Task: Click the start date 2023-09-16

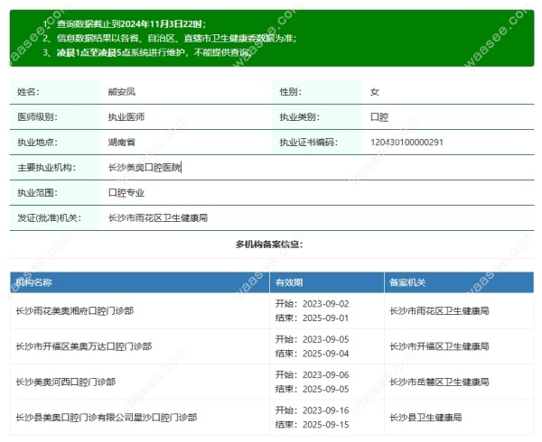Action: click(x=325, y=410)
